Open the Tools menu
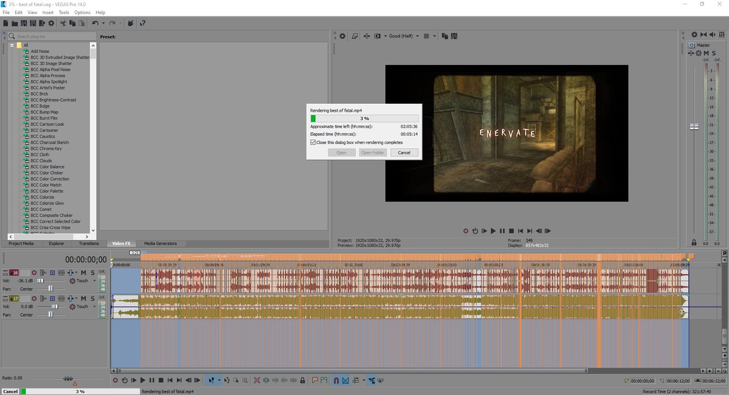The image size is (729, 395). coord(64,12)
